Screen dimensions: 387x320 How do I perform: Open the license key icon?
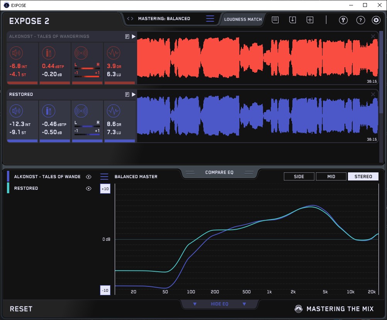point(343,20)
